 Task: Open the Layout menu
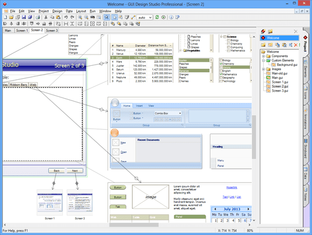coord(81,11)
